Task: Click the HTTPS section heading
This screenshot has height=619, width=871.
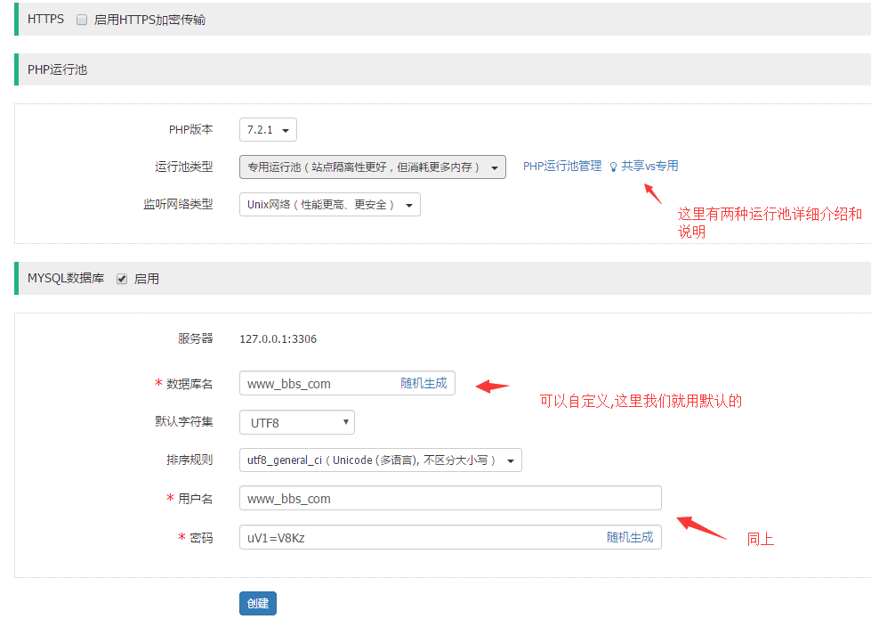Action: [x=46, y=19]
